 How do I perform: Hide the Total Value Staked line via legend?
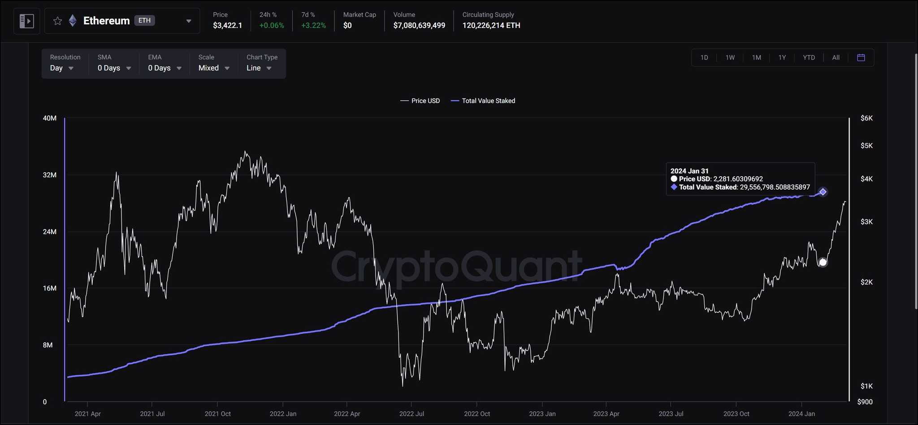point(483,101)
